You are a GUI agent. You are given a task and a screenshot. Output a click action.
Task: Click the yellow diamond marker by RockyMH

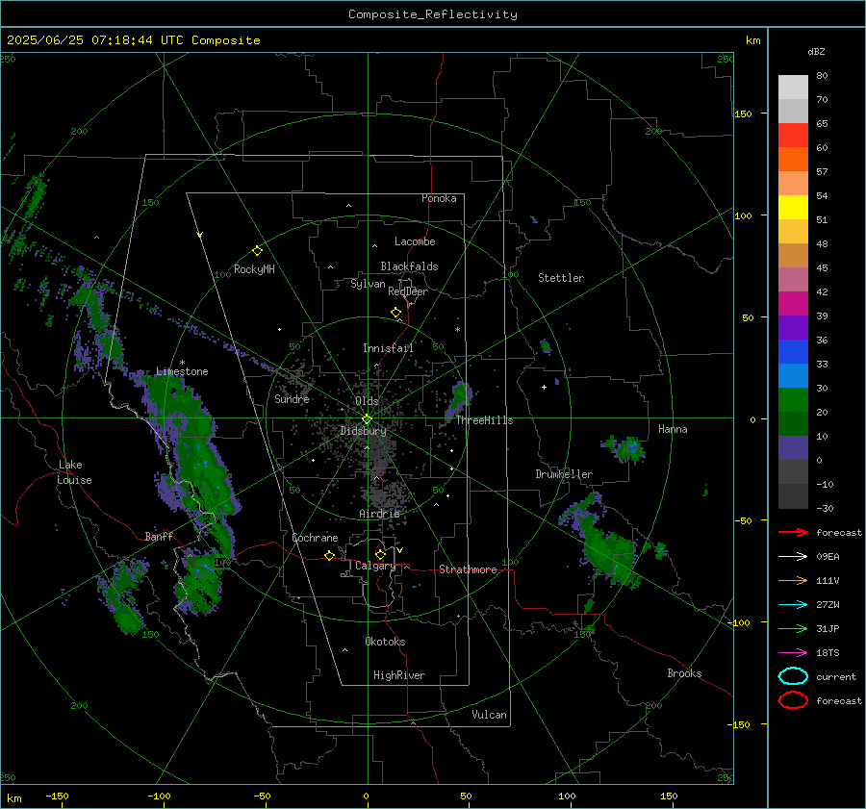click(x=257, y=251)
